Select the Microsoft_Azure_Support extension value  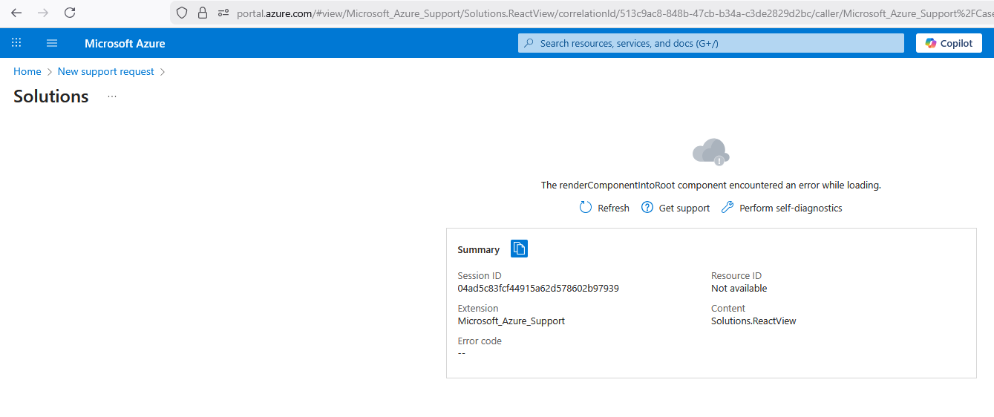coord(511,321)
